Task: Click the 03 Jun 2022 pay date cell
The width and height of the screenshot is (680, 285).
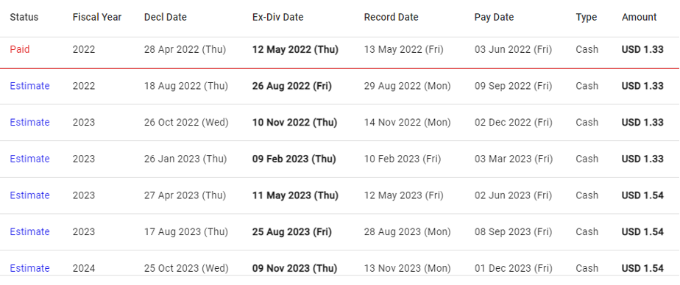Action: 513,49
